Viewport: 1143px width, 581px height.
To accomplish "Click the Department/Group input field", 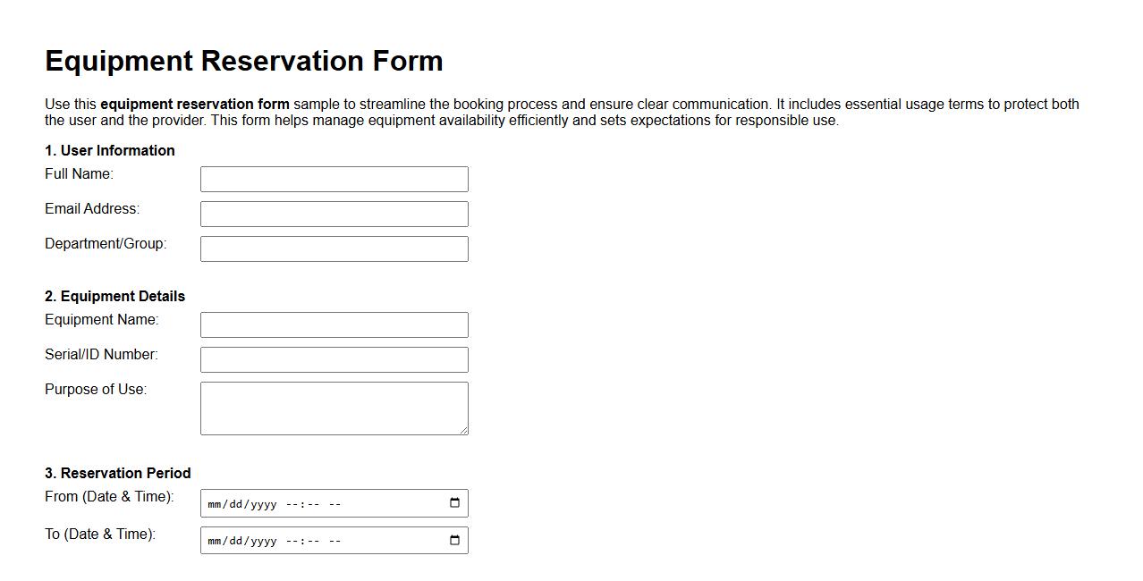I will point(334,248).
